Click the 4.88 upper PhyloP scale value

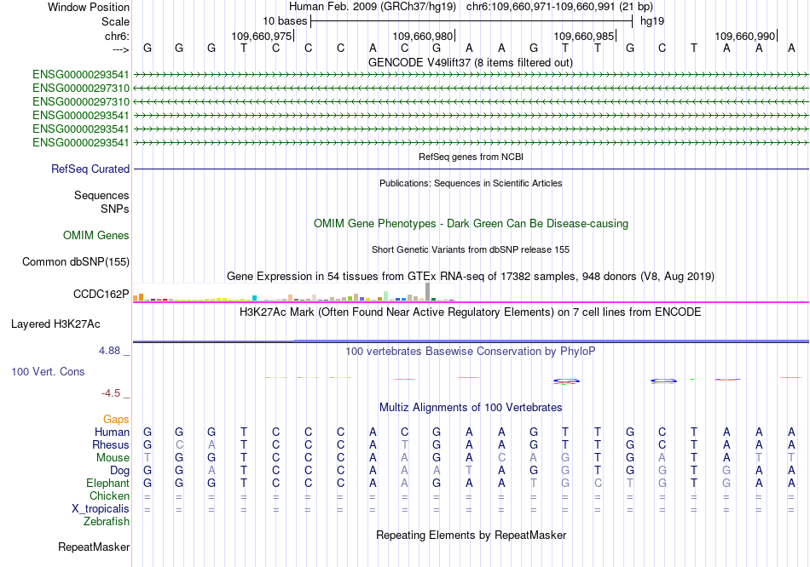point(109,351)
